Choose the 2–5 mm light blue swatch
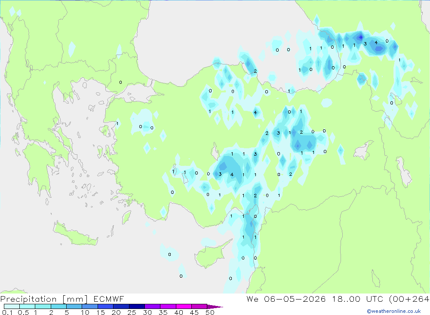The width and height of the screenshot is (430, 315). (x=58, y=306)
